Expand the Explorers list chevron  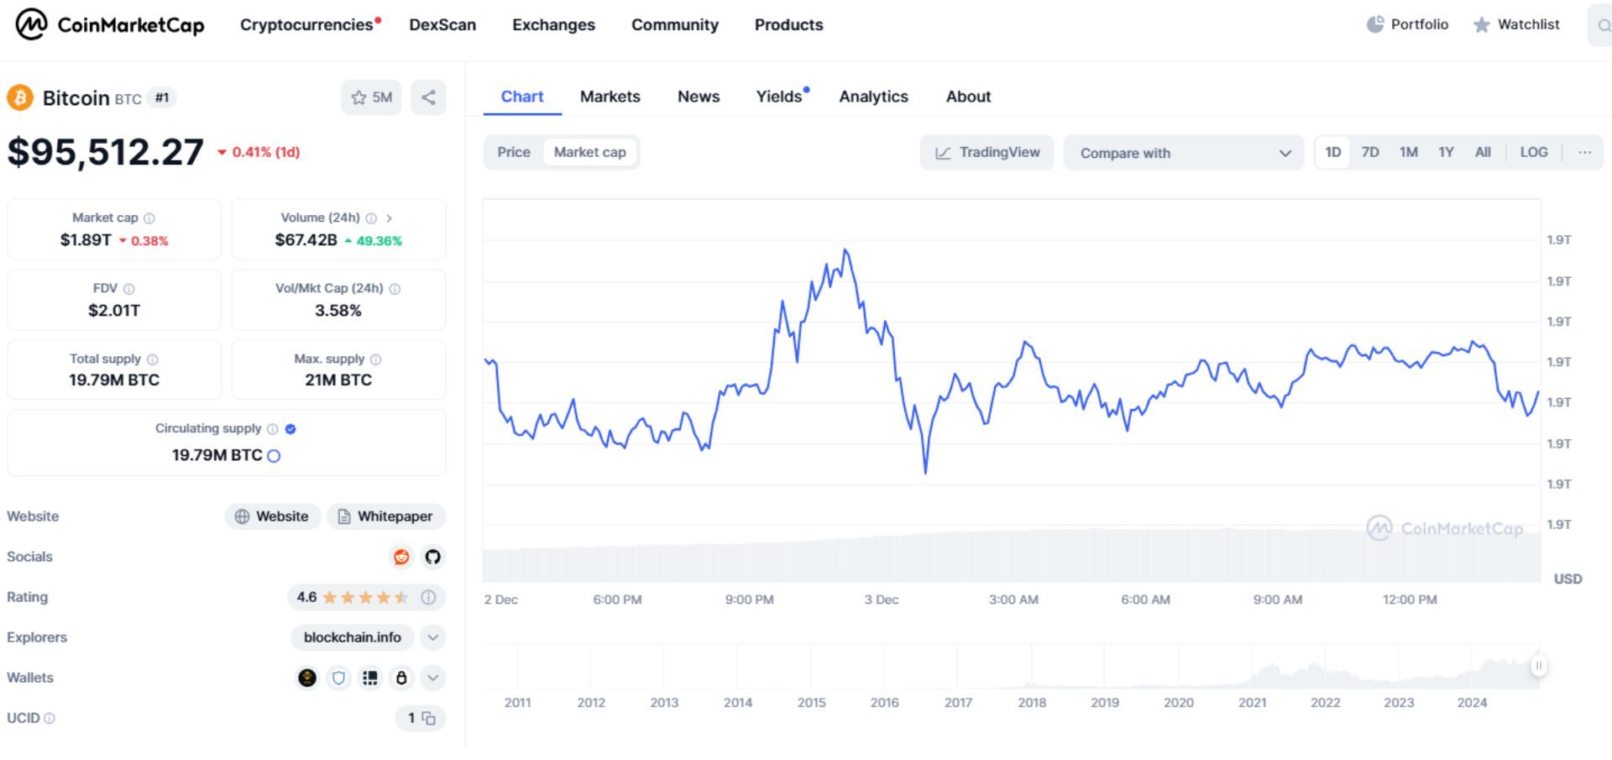[432, 637]
